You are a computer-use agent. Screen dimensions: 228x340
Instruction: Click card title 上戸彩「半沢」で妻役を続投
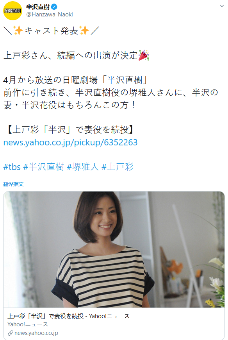[x=46, y=316]
